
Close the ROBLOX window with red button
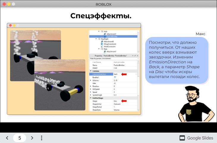coord(4,4)
